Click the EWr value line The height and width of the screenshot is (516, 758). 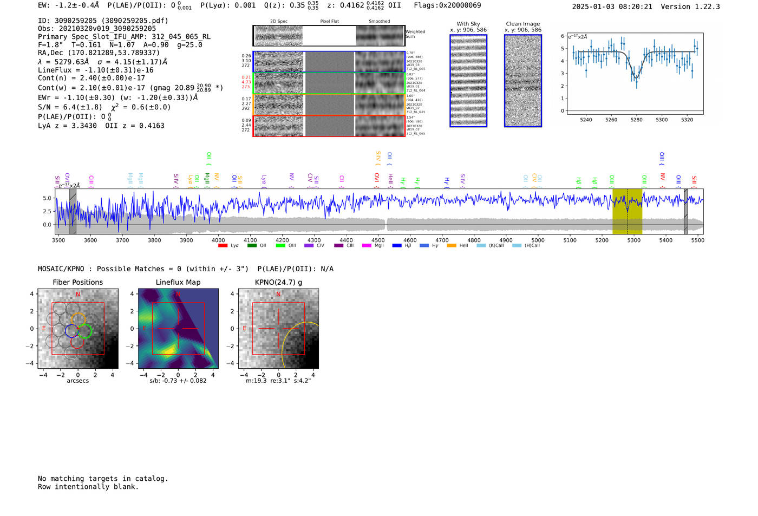pos(118,97)
